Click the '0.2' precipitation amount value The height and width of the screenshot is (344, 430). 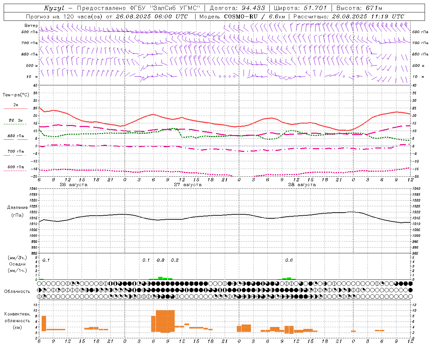click(175, 260)
